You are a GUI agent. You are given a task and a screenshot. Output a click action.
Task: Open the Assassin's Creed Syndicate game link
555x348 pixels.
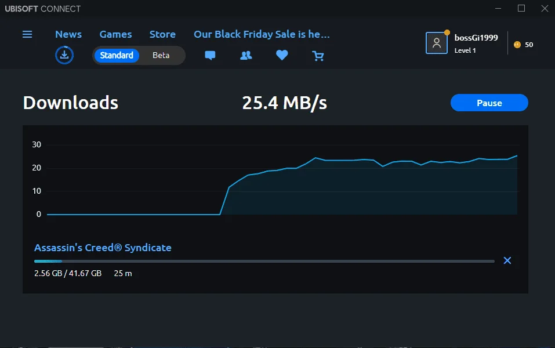[103, 248]
